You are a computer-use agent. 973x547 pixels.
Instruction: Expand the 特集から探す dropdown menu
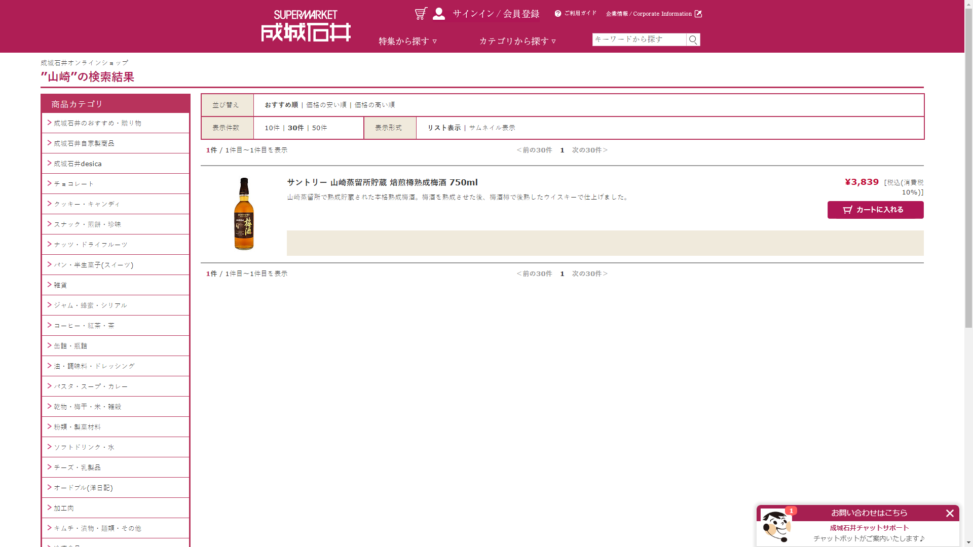click(407, 41)
